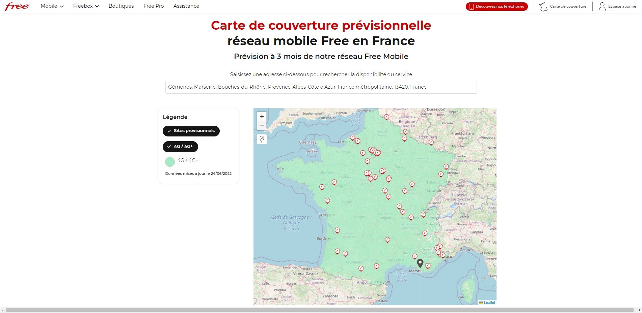The image size is (642, 313).
Task: Click the site marker northwest of Basel
Action: [x=440, y=174]
